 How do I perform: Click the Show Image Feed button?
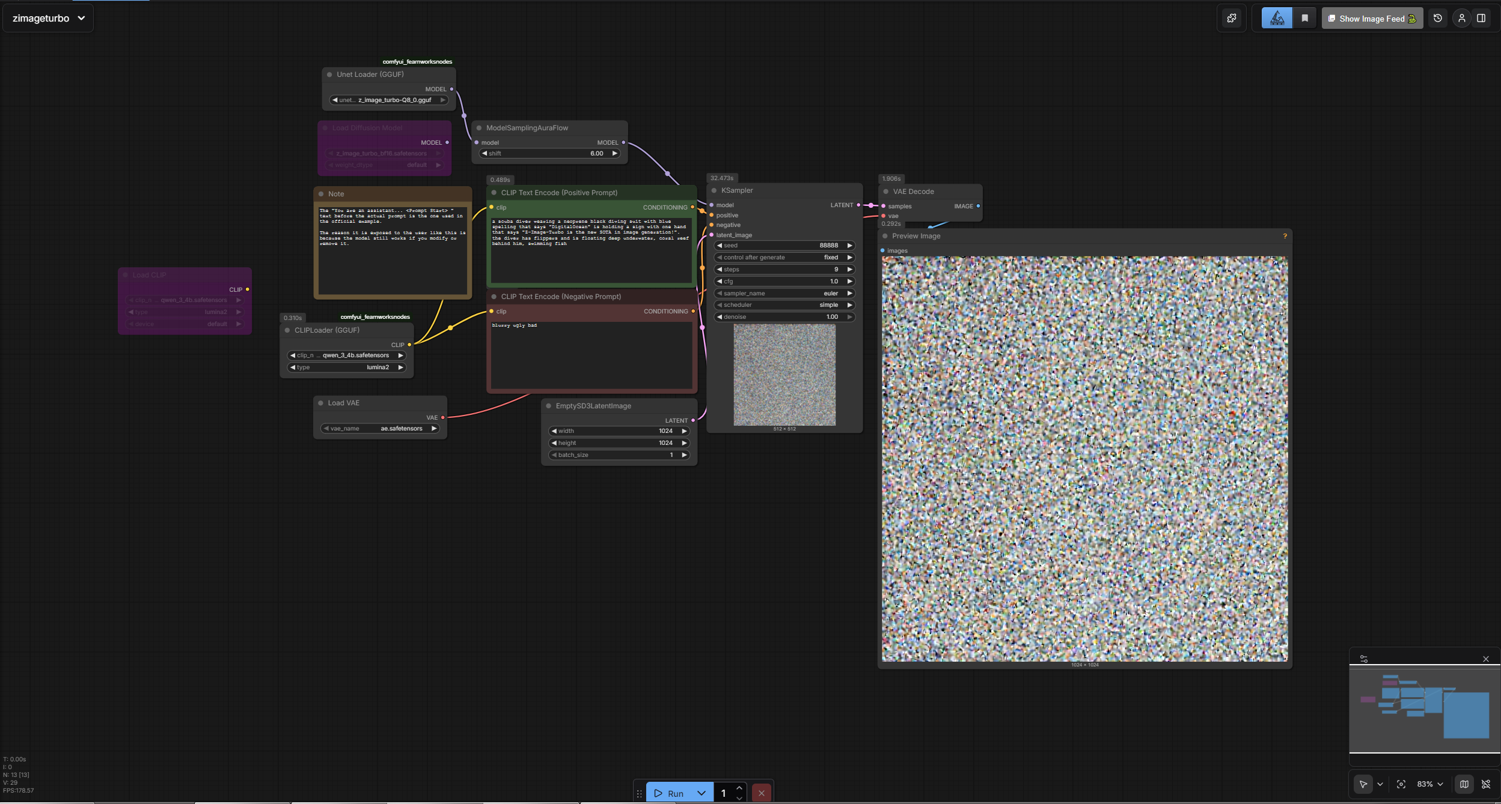(1372, 19)
